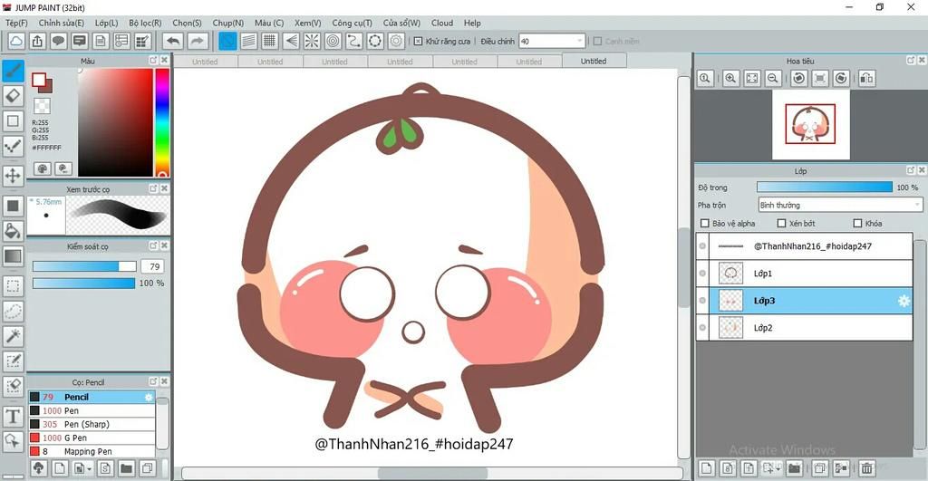Enable the Bảo vệ alpha checkbox

coord(705,224)
